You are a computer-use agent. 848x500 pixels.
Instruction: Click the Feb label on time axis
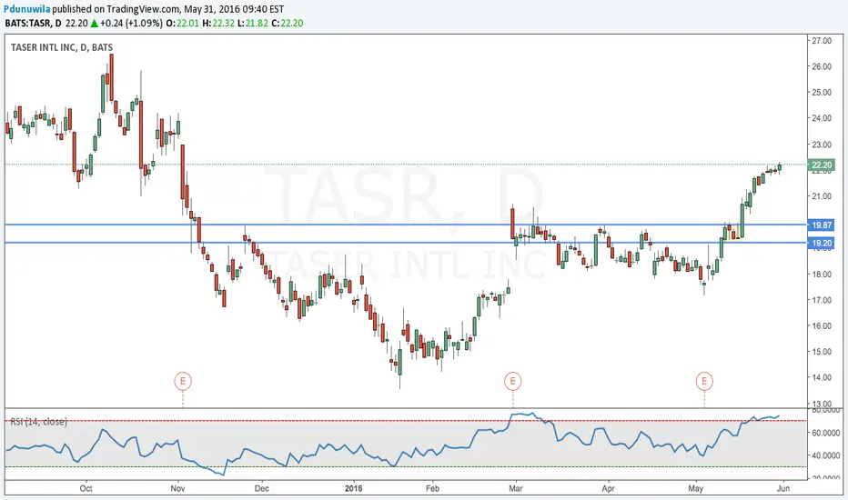coord(433,489)
